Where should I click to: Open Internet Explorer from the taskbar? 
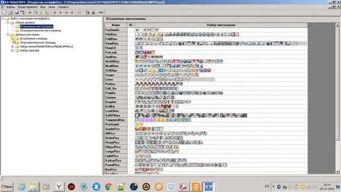point(21,187)
